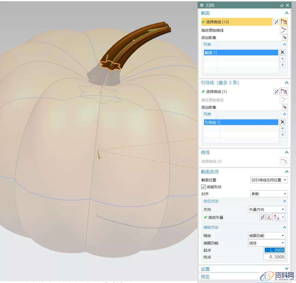The width and height of the screenshot is (296, 283).
Task: Click Reverse Direction icon in Section group
Action: 276,22
